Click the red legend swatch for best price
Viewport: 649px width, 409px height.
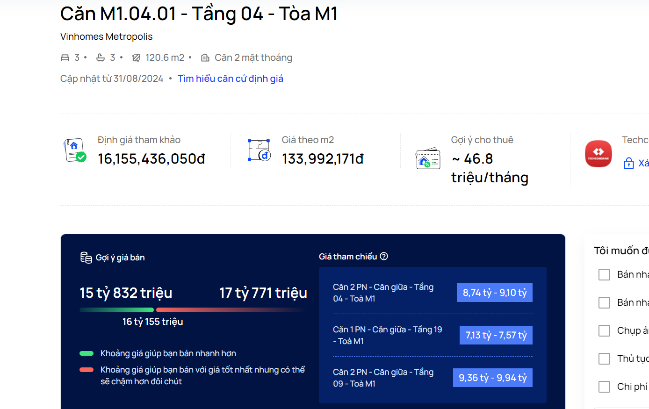pyautogui.click(x=87, y=370)
